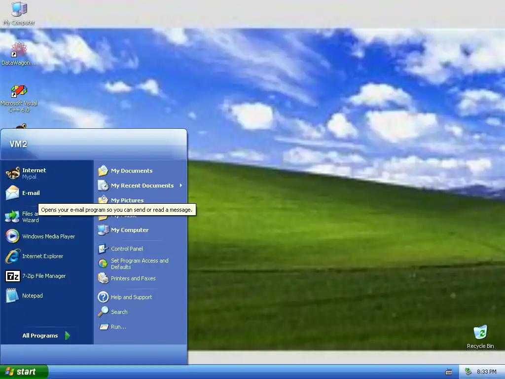Open the Internet Mypal menu entry
The width and height of the screenshot is (505, 379).
47,173
